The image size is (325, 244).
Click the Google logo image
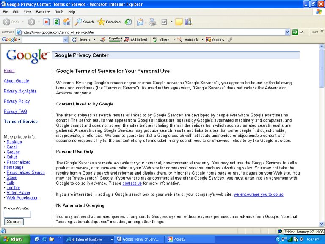click(27, 56)
